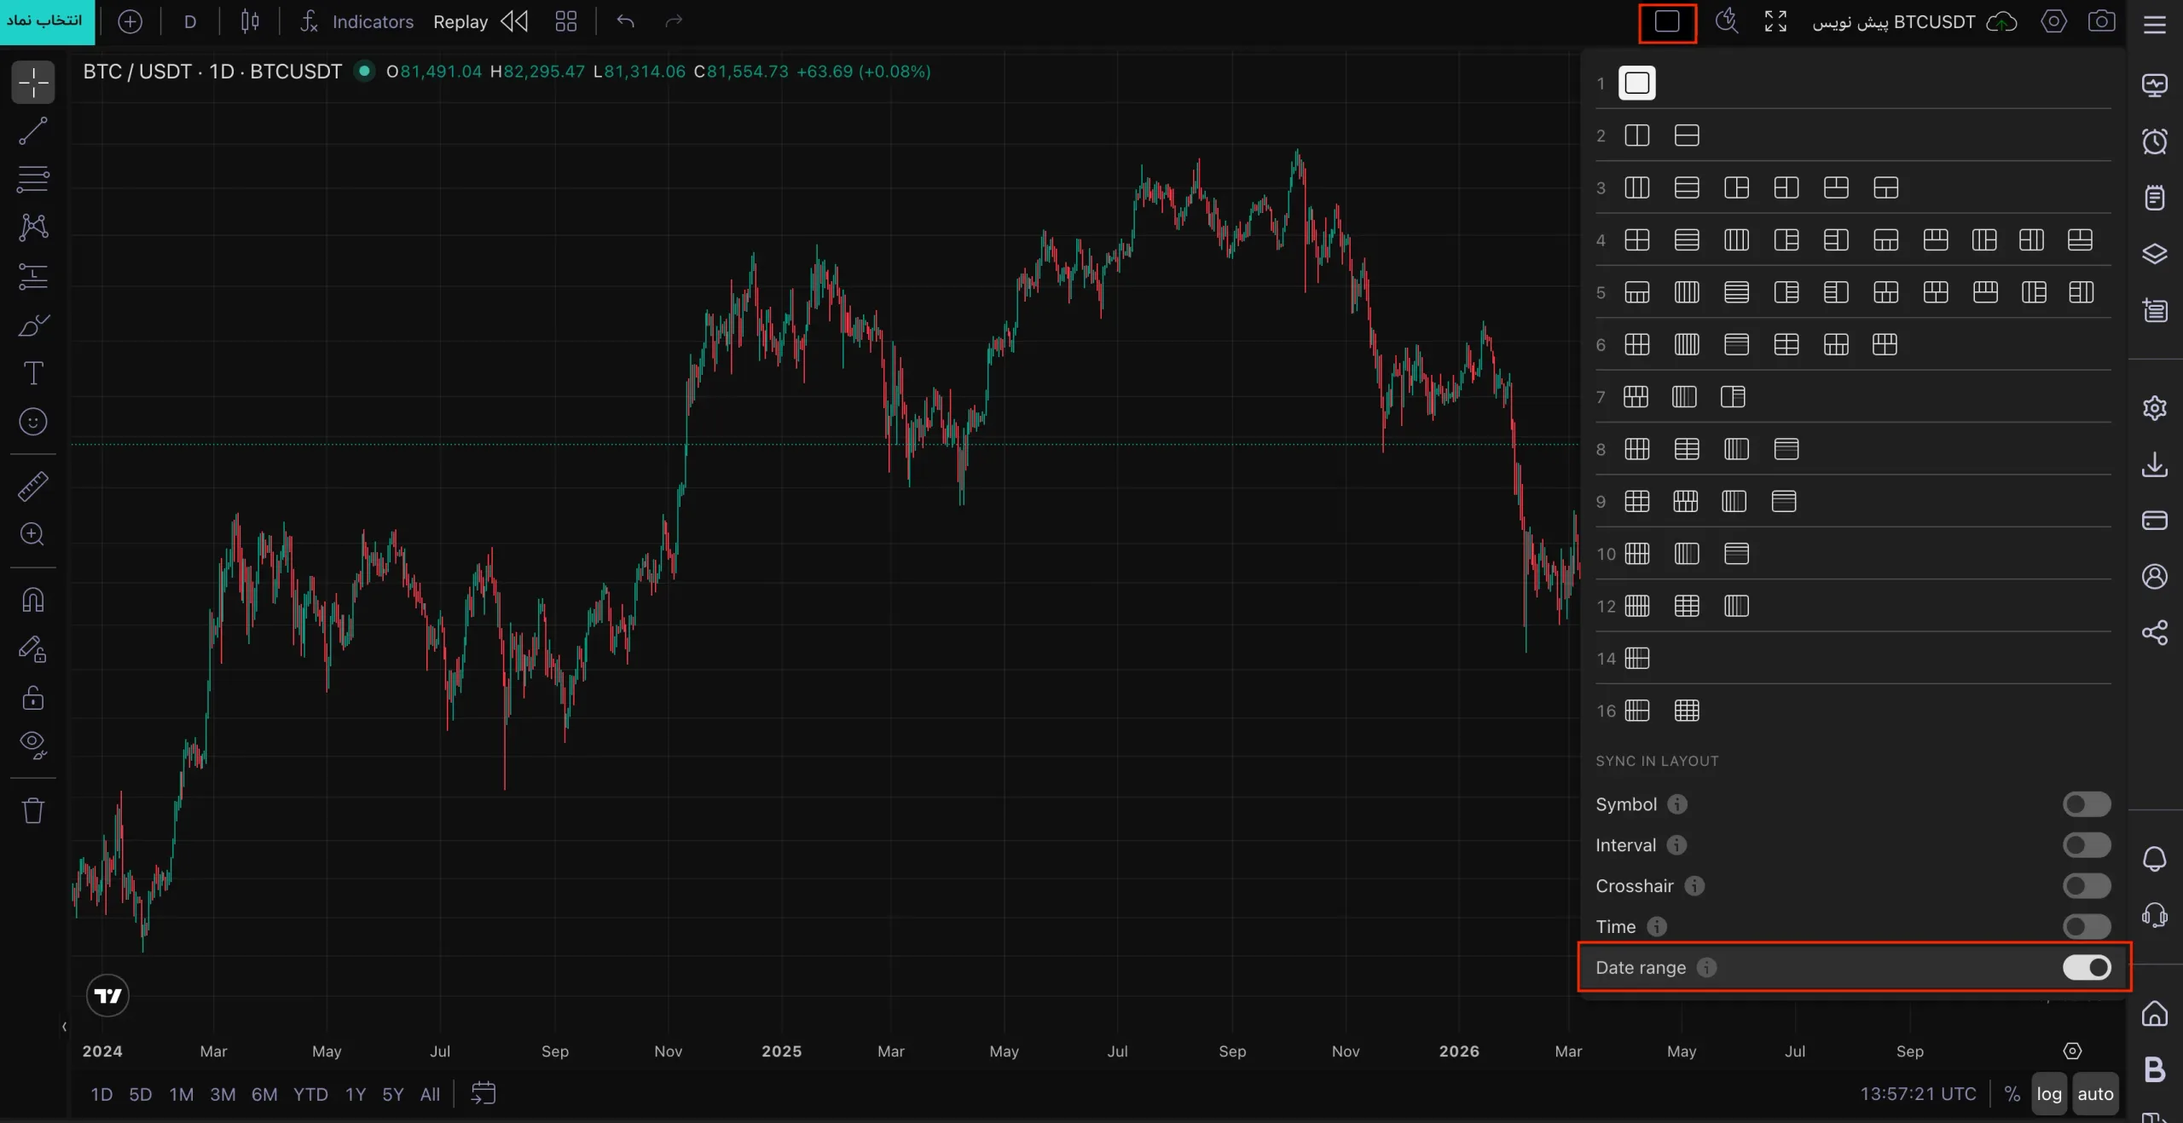Open the D interval dropdown
This screenshot has height=1123, width=2183.
click(x=190, y=21)
